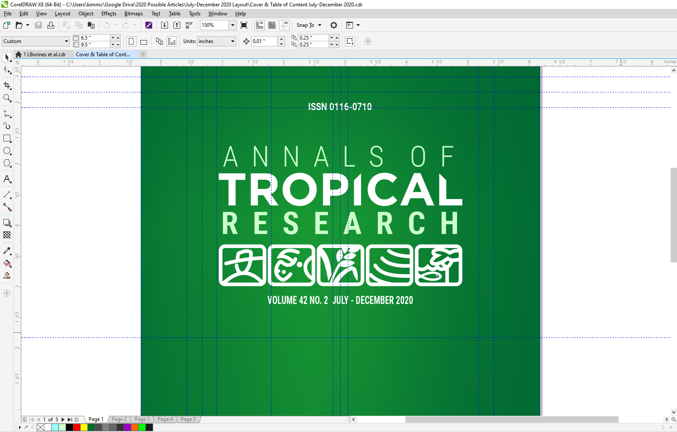The width and height of the screenshot is (677, 432).
Task: Choose the Ellipse tool
Action: [7, 151]
